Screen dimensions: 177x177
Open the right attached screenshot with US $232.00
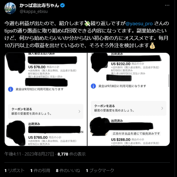pos(129,99)
